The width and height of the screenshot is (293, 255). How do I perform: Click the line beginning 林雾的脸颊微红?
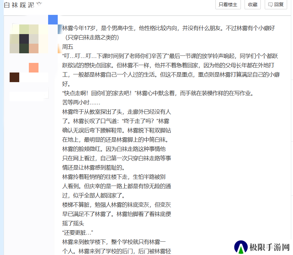(114, 149)
